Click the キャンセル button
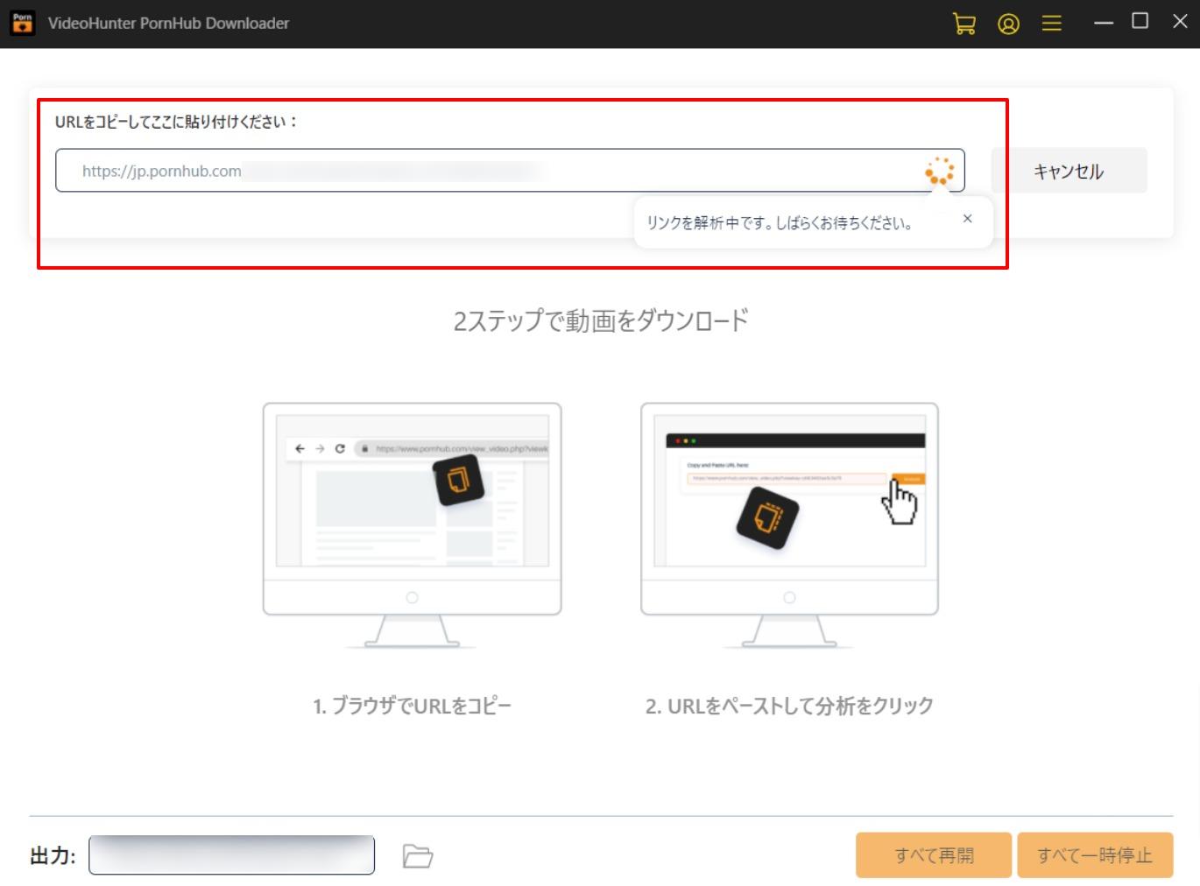1200x886 pixels. 1069,171
